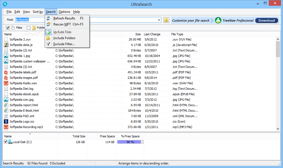Click the 92 Files found status text

pos(37,163)
